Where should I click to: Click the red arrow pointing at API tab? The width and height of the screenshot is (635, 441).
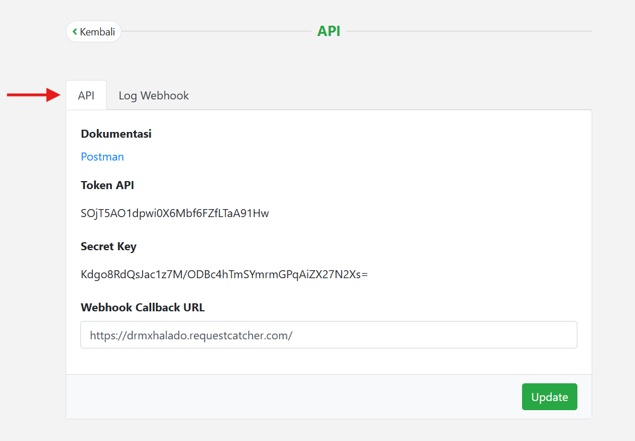click(x=34, y=95)
